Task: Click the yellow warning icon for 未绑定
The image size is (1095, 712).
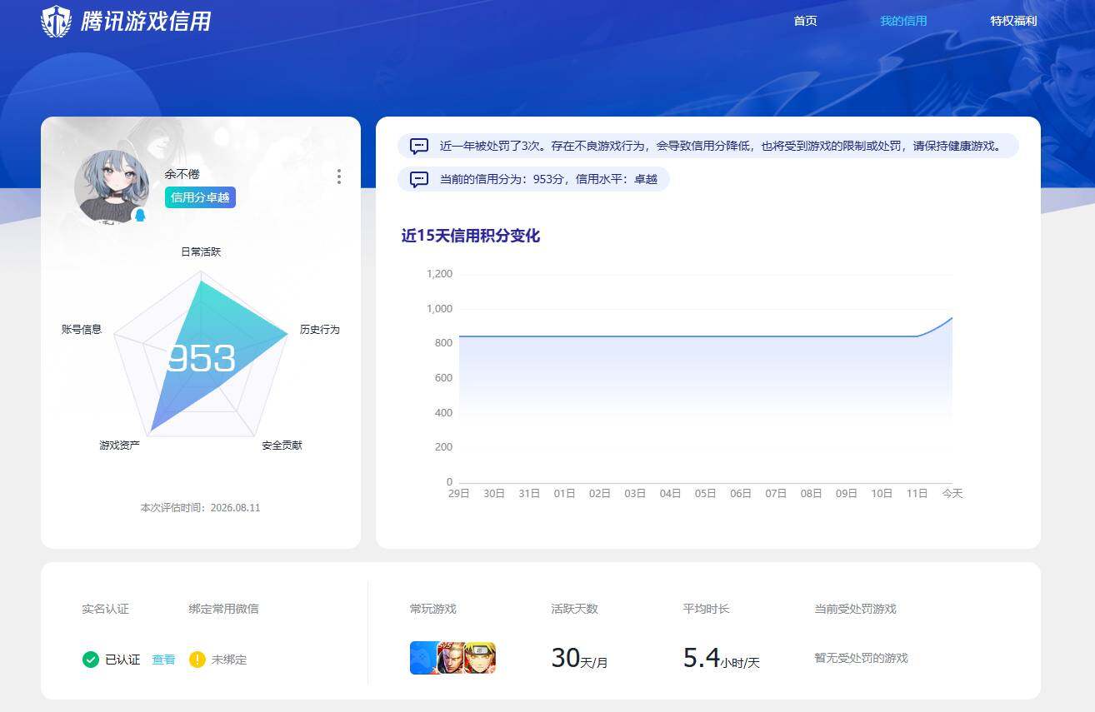Action: click(x=197, y=660)
